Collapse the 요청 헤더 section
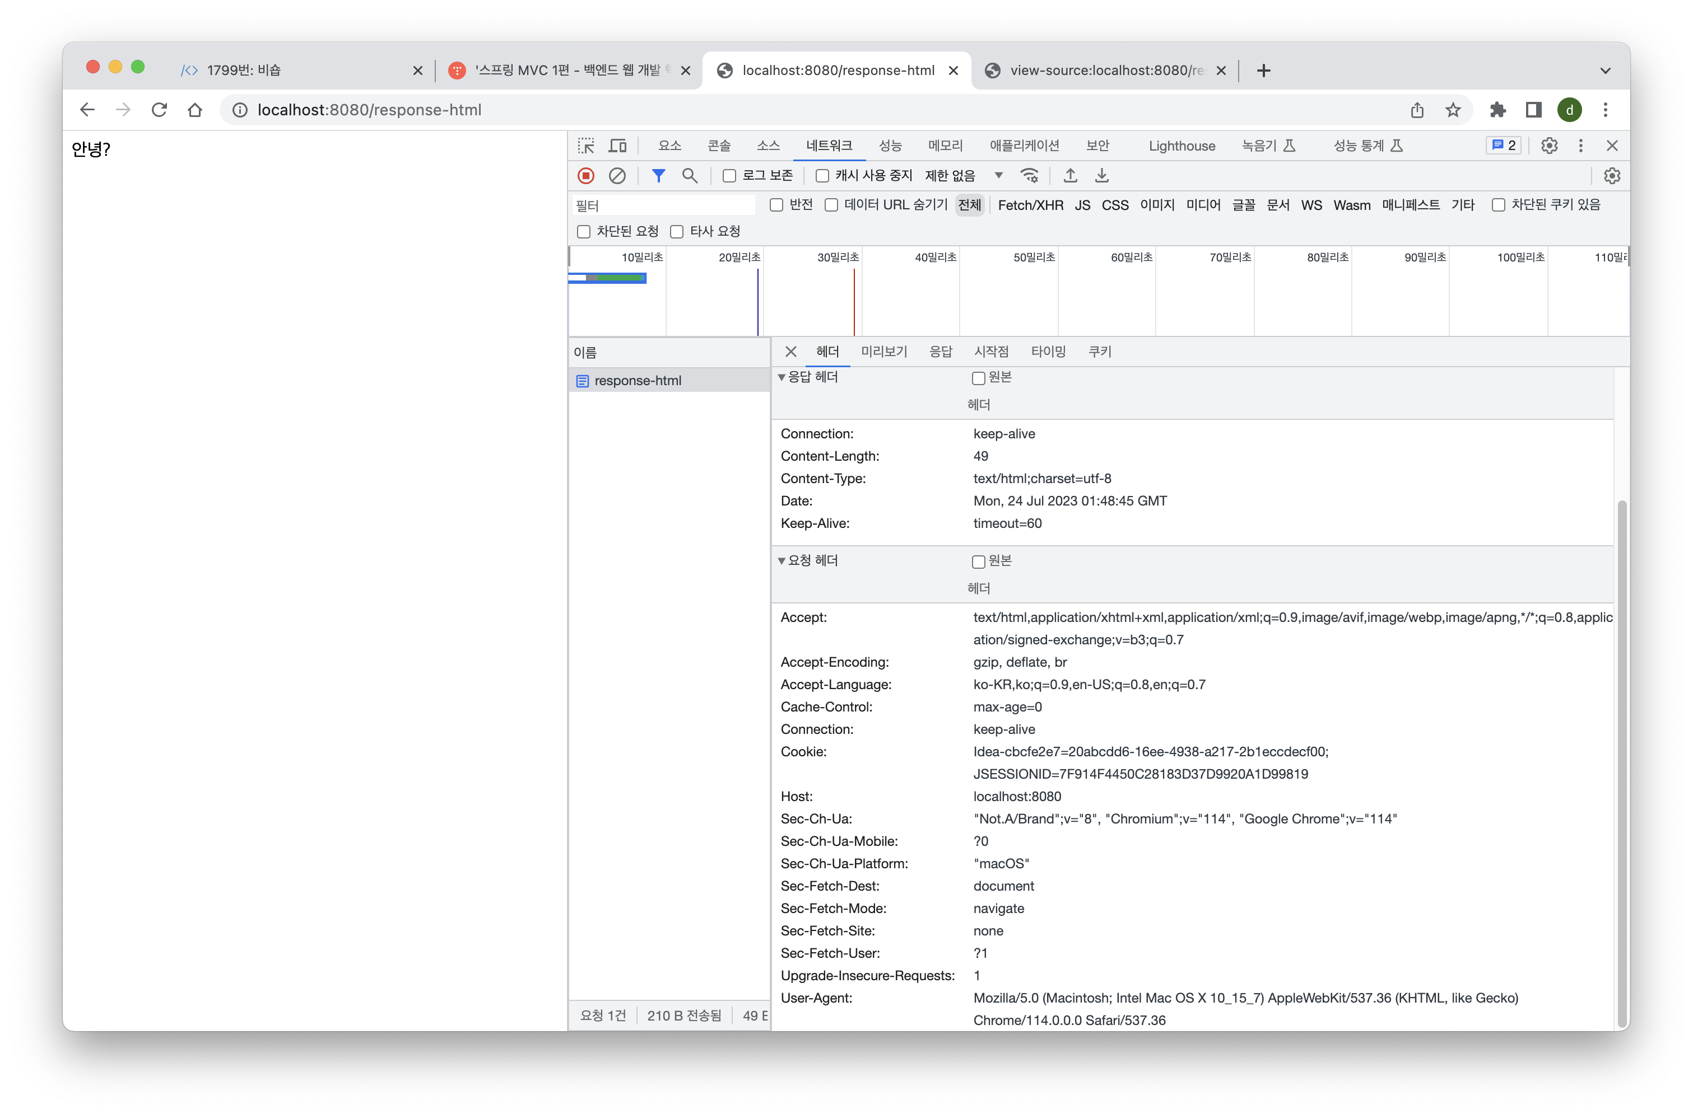This screenshot has height=1114, width=1693. click(782, 561)
